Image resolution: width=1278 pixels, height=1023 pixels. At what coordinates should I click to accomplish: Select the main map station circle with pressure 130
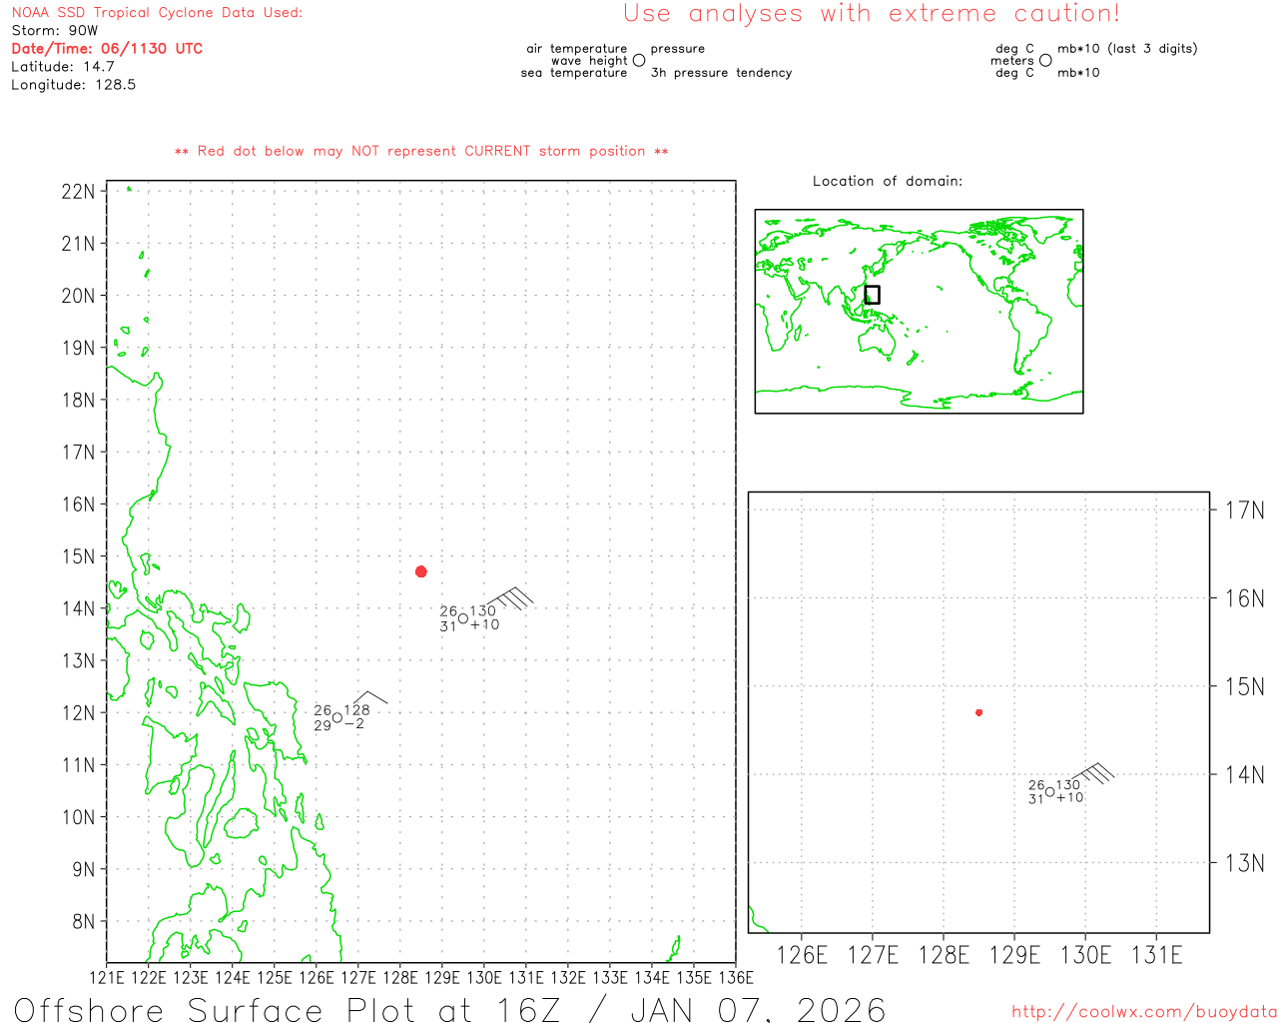pos(463,618)
